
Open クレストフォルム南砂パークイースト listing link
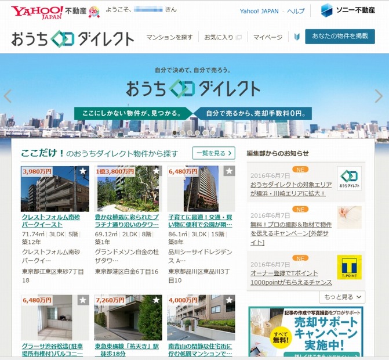click(51, 221)
